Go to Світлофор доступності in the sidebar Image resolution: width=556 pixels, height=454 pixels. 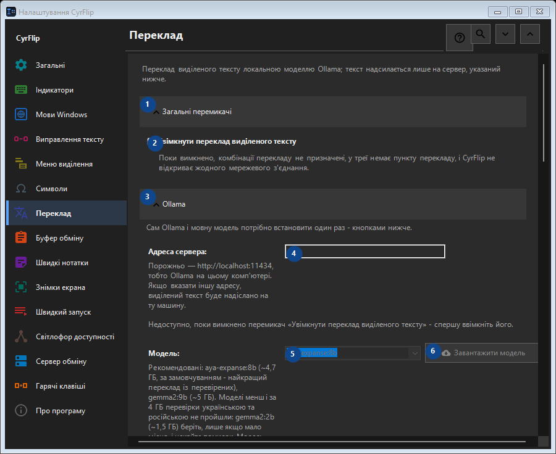pos(67,336)
